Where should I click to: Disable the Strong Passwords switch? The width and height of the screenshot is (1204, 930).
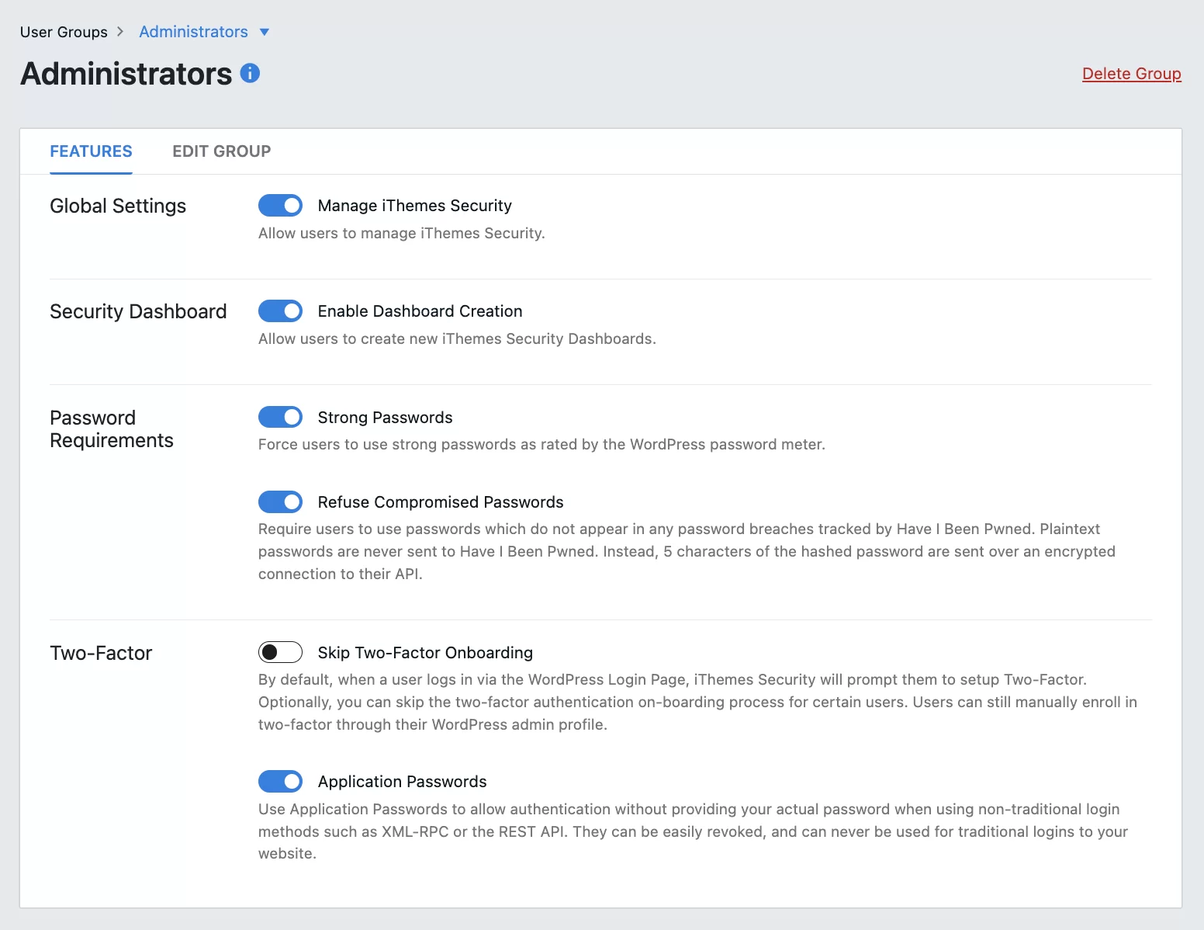tap(280, 417)
